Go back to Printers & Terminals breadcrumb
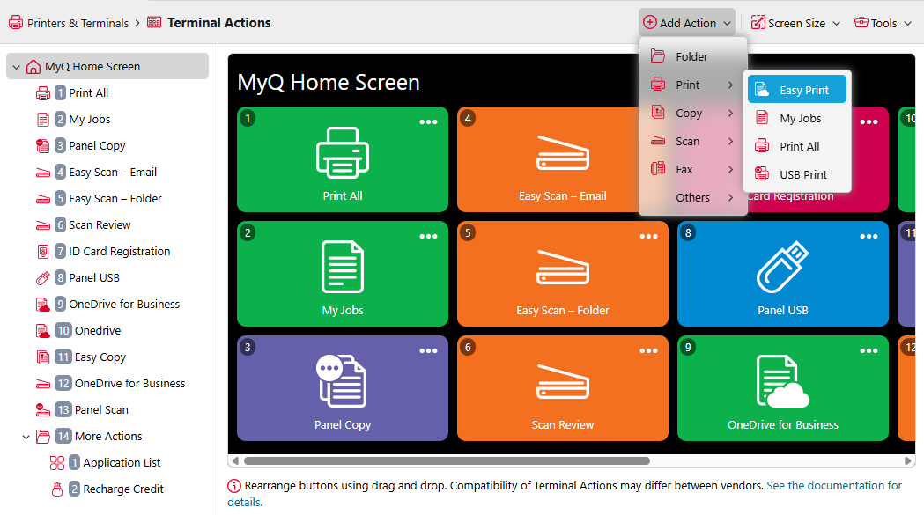Screen dimensions: 924x515 point(78,23)
